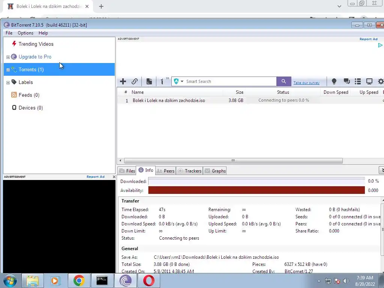Select Upgrade to Pro in the sidebar

(x=35, y=57)
